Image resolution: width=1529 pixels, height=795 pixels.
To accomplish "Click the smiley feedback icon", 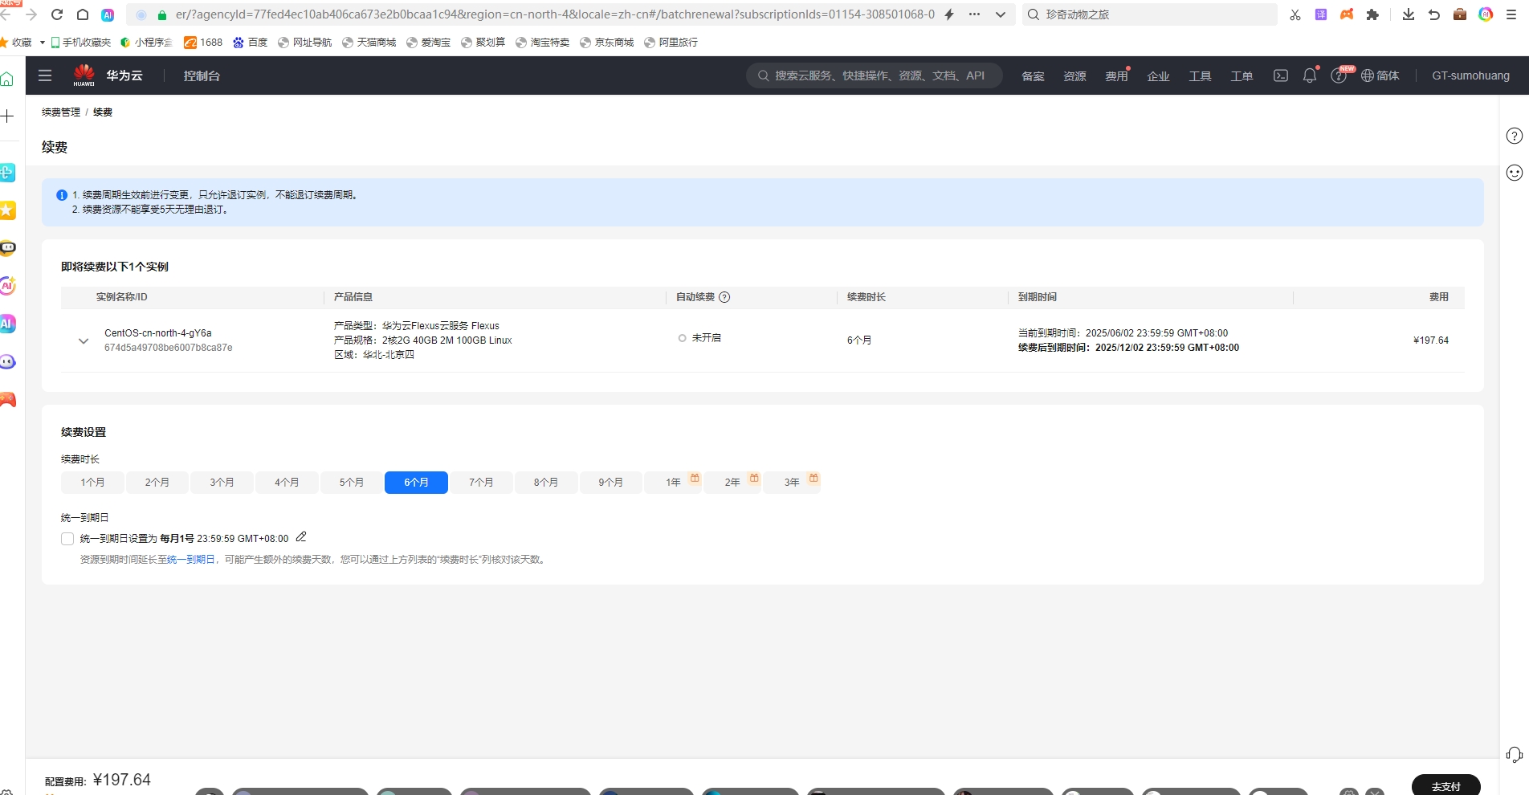I will coord(1514,173).
